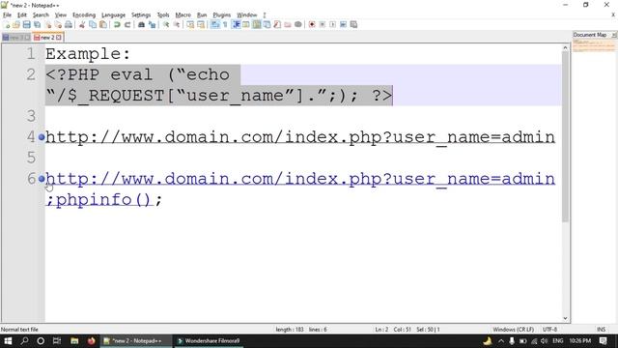618x348 pixels.
Task: Open Folder as Workspace toolbar icon
Action: point(288,24)
